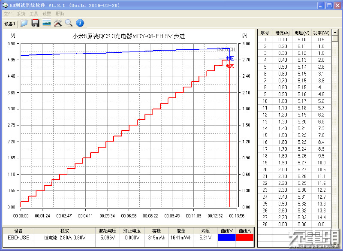Open the 帮助 menu
This screenshot has height=251, width=343.
coord(60,14)
